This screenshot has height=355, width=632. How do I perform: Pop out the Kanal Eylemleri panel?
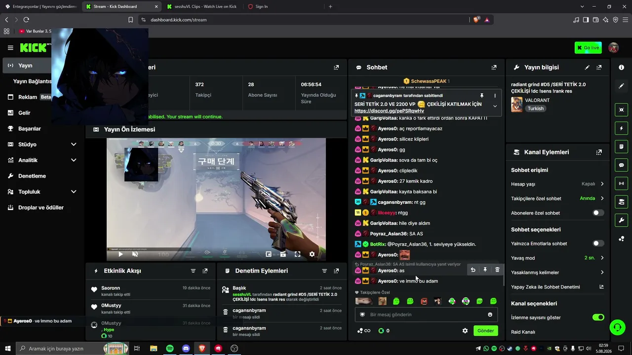(599, 152)
